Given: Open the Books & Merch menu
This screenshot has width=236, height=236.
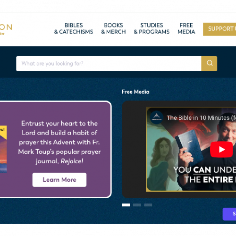Looking at the screenshot, I should [113, 28].
